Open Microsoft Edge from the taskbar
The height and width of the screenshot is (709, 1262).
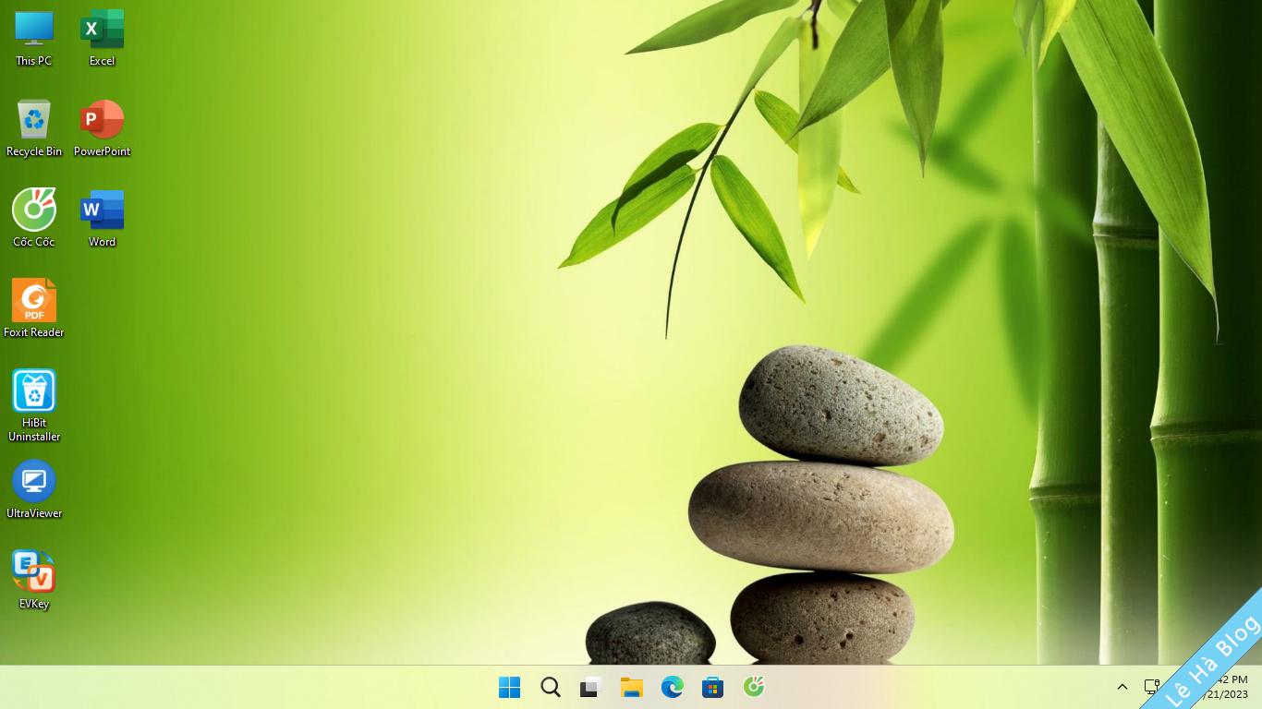[x=672, y=687]
